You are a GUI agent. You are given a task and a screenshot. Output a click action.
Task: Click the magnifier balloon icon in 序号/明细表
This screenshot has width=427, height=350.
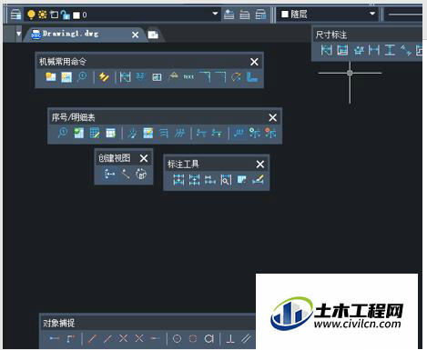tap(63, 133)
